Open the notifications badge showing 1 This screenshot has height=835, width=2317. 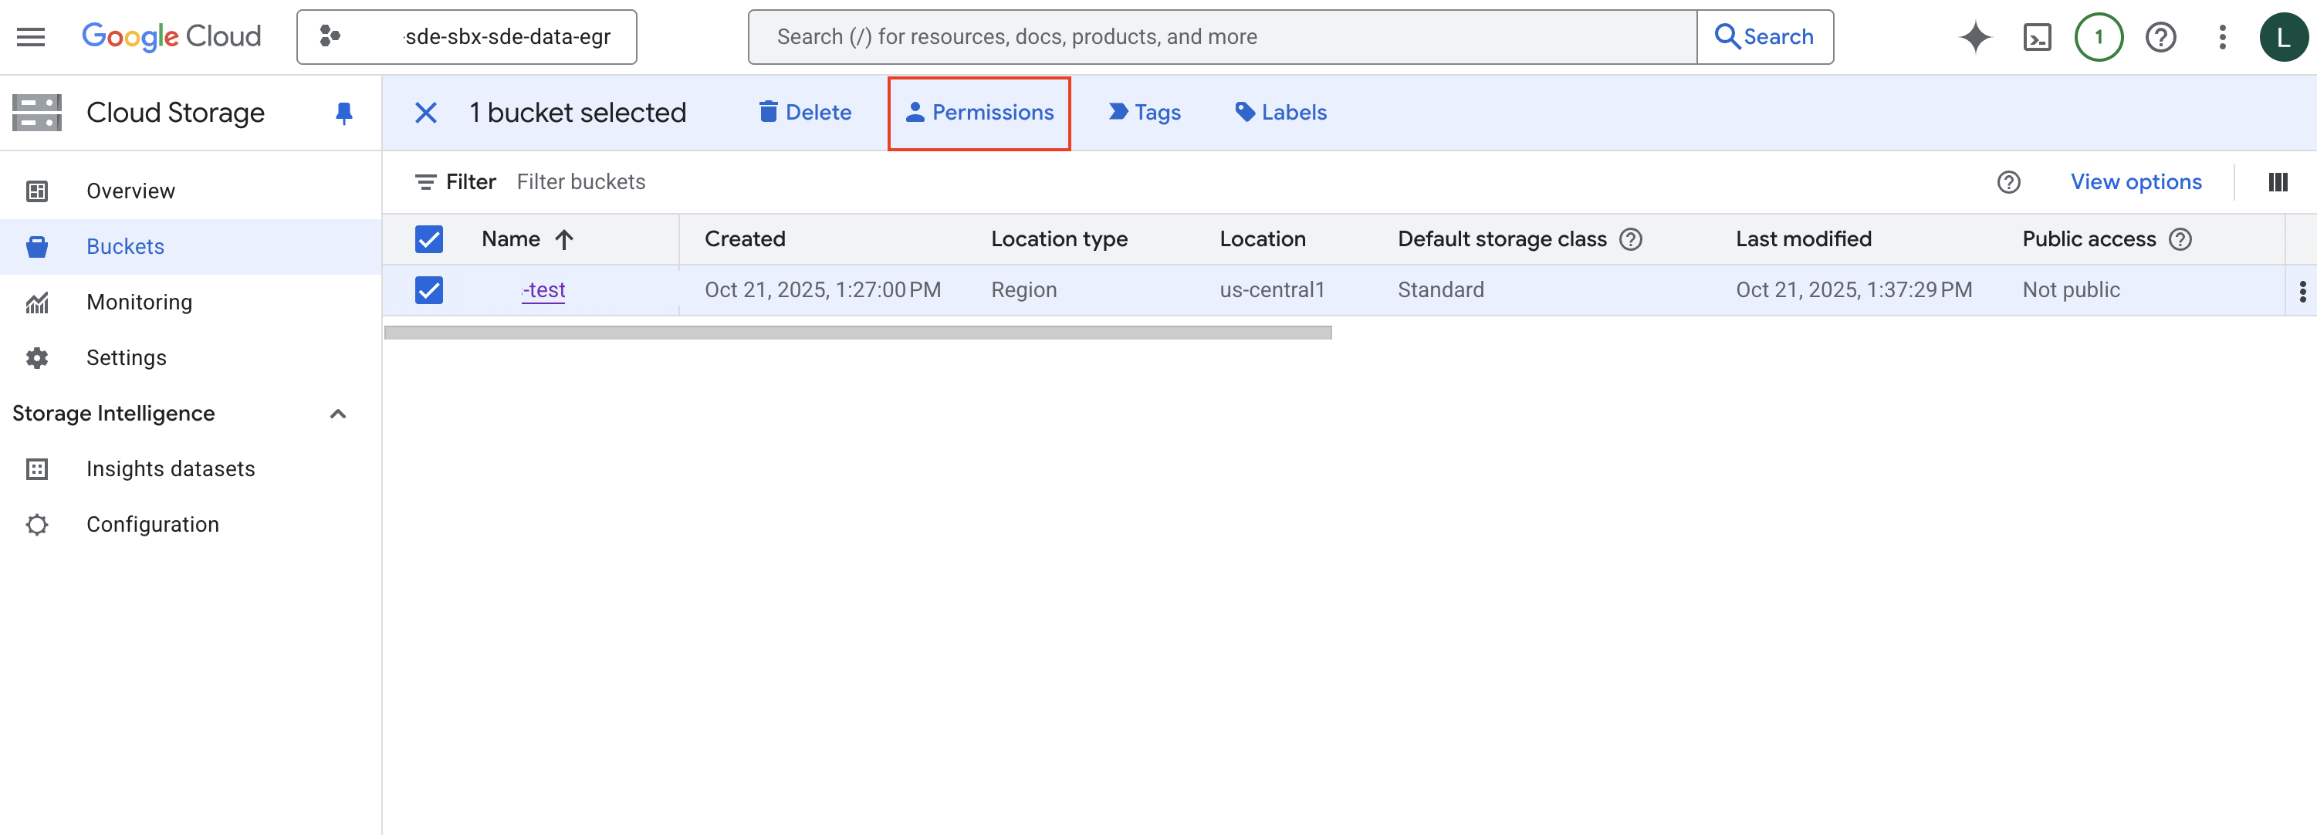tap(2099, 37)
